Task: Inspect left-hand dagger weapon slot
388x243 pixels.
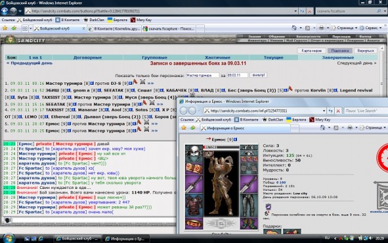Action: point(194,184)
